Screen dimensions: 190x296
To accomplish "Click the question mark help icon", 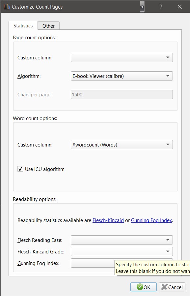I will [x=161, y=7].
